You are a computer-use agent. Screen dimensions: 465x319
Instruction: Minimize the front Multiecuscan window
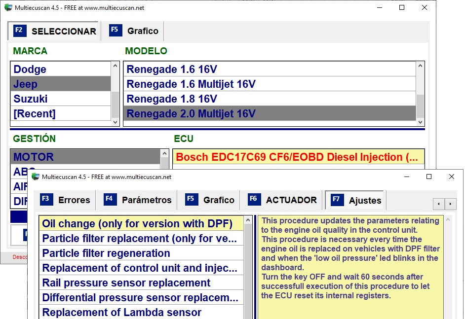point(407,177)
